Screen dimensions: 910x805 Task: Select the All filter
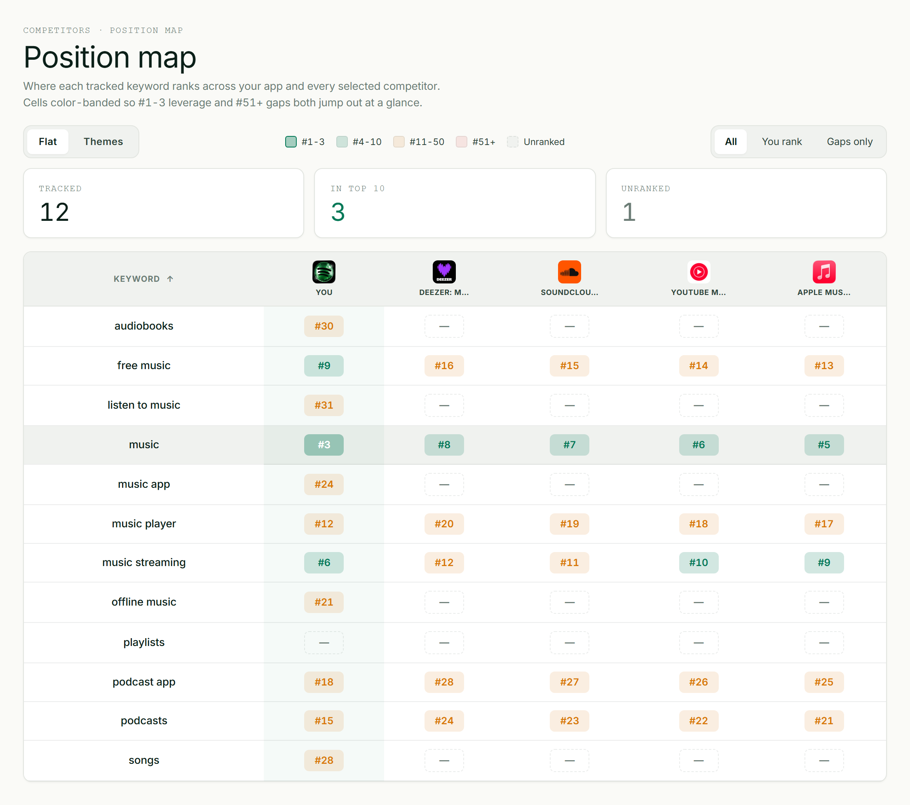point(731,141)
